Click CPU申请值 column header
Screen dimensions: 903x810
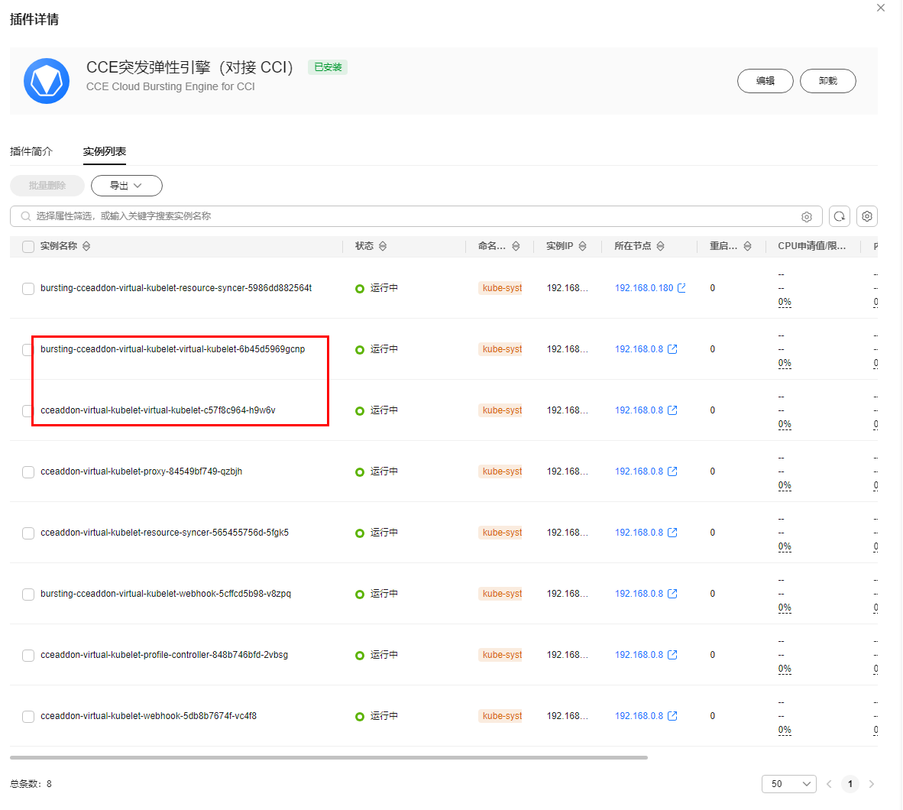pos(811,246)
